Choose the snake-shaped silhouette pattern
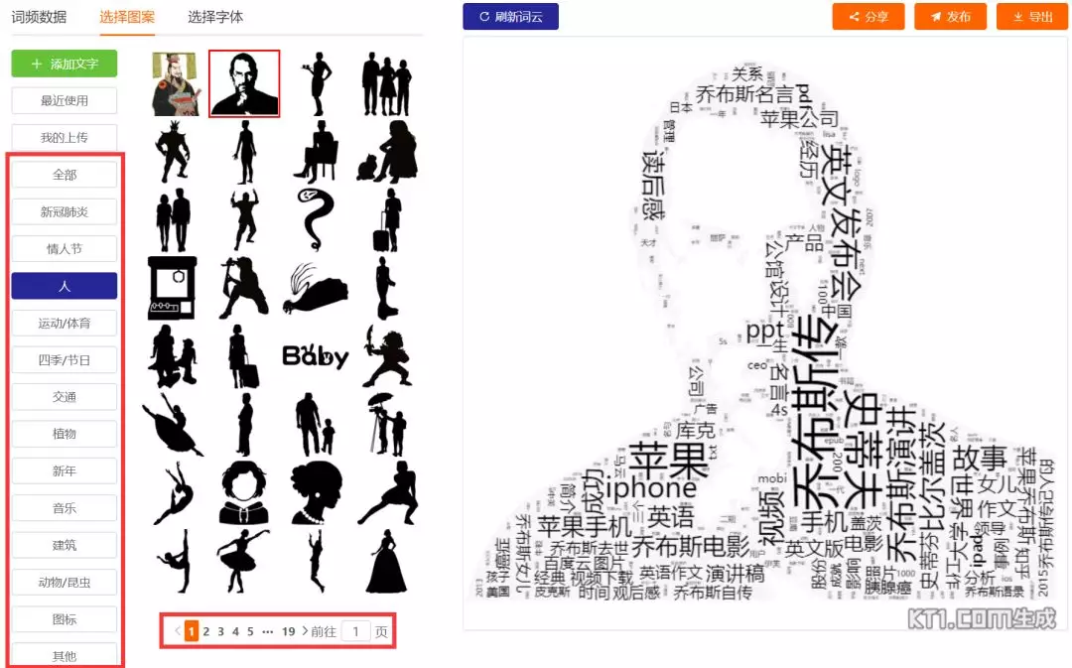Viewport: 1072px width, 668px height. (x=316, y=219)
